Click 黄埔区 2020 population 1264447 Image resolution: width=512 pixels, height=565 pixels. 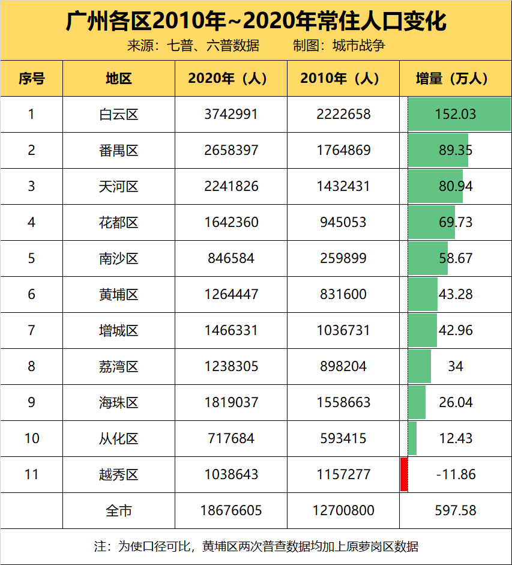click(x=231, y=294)
